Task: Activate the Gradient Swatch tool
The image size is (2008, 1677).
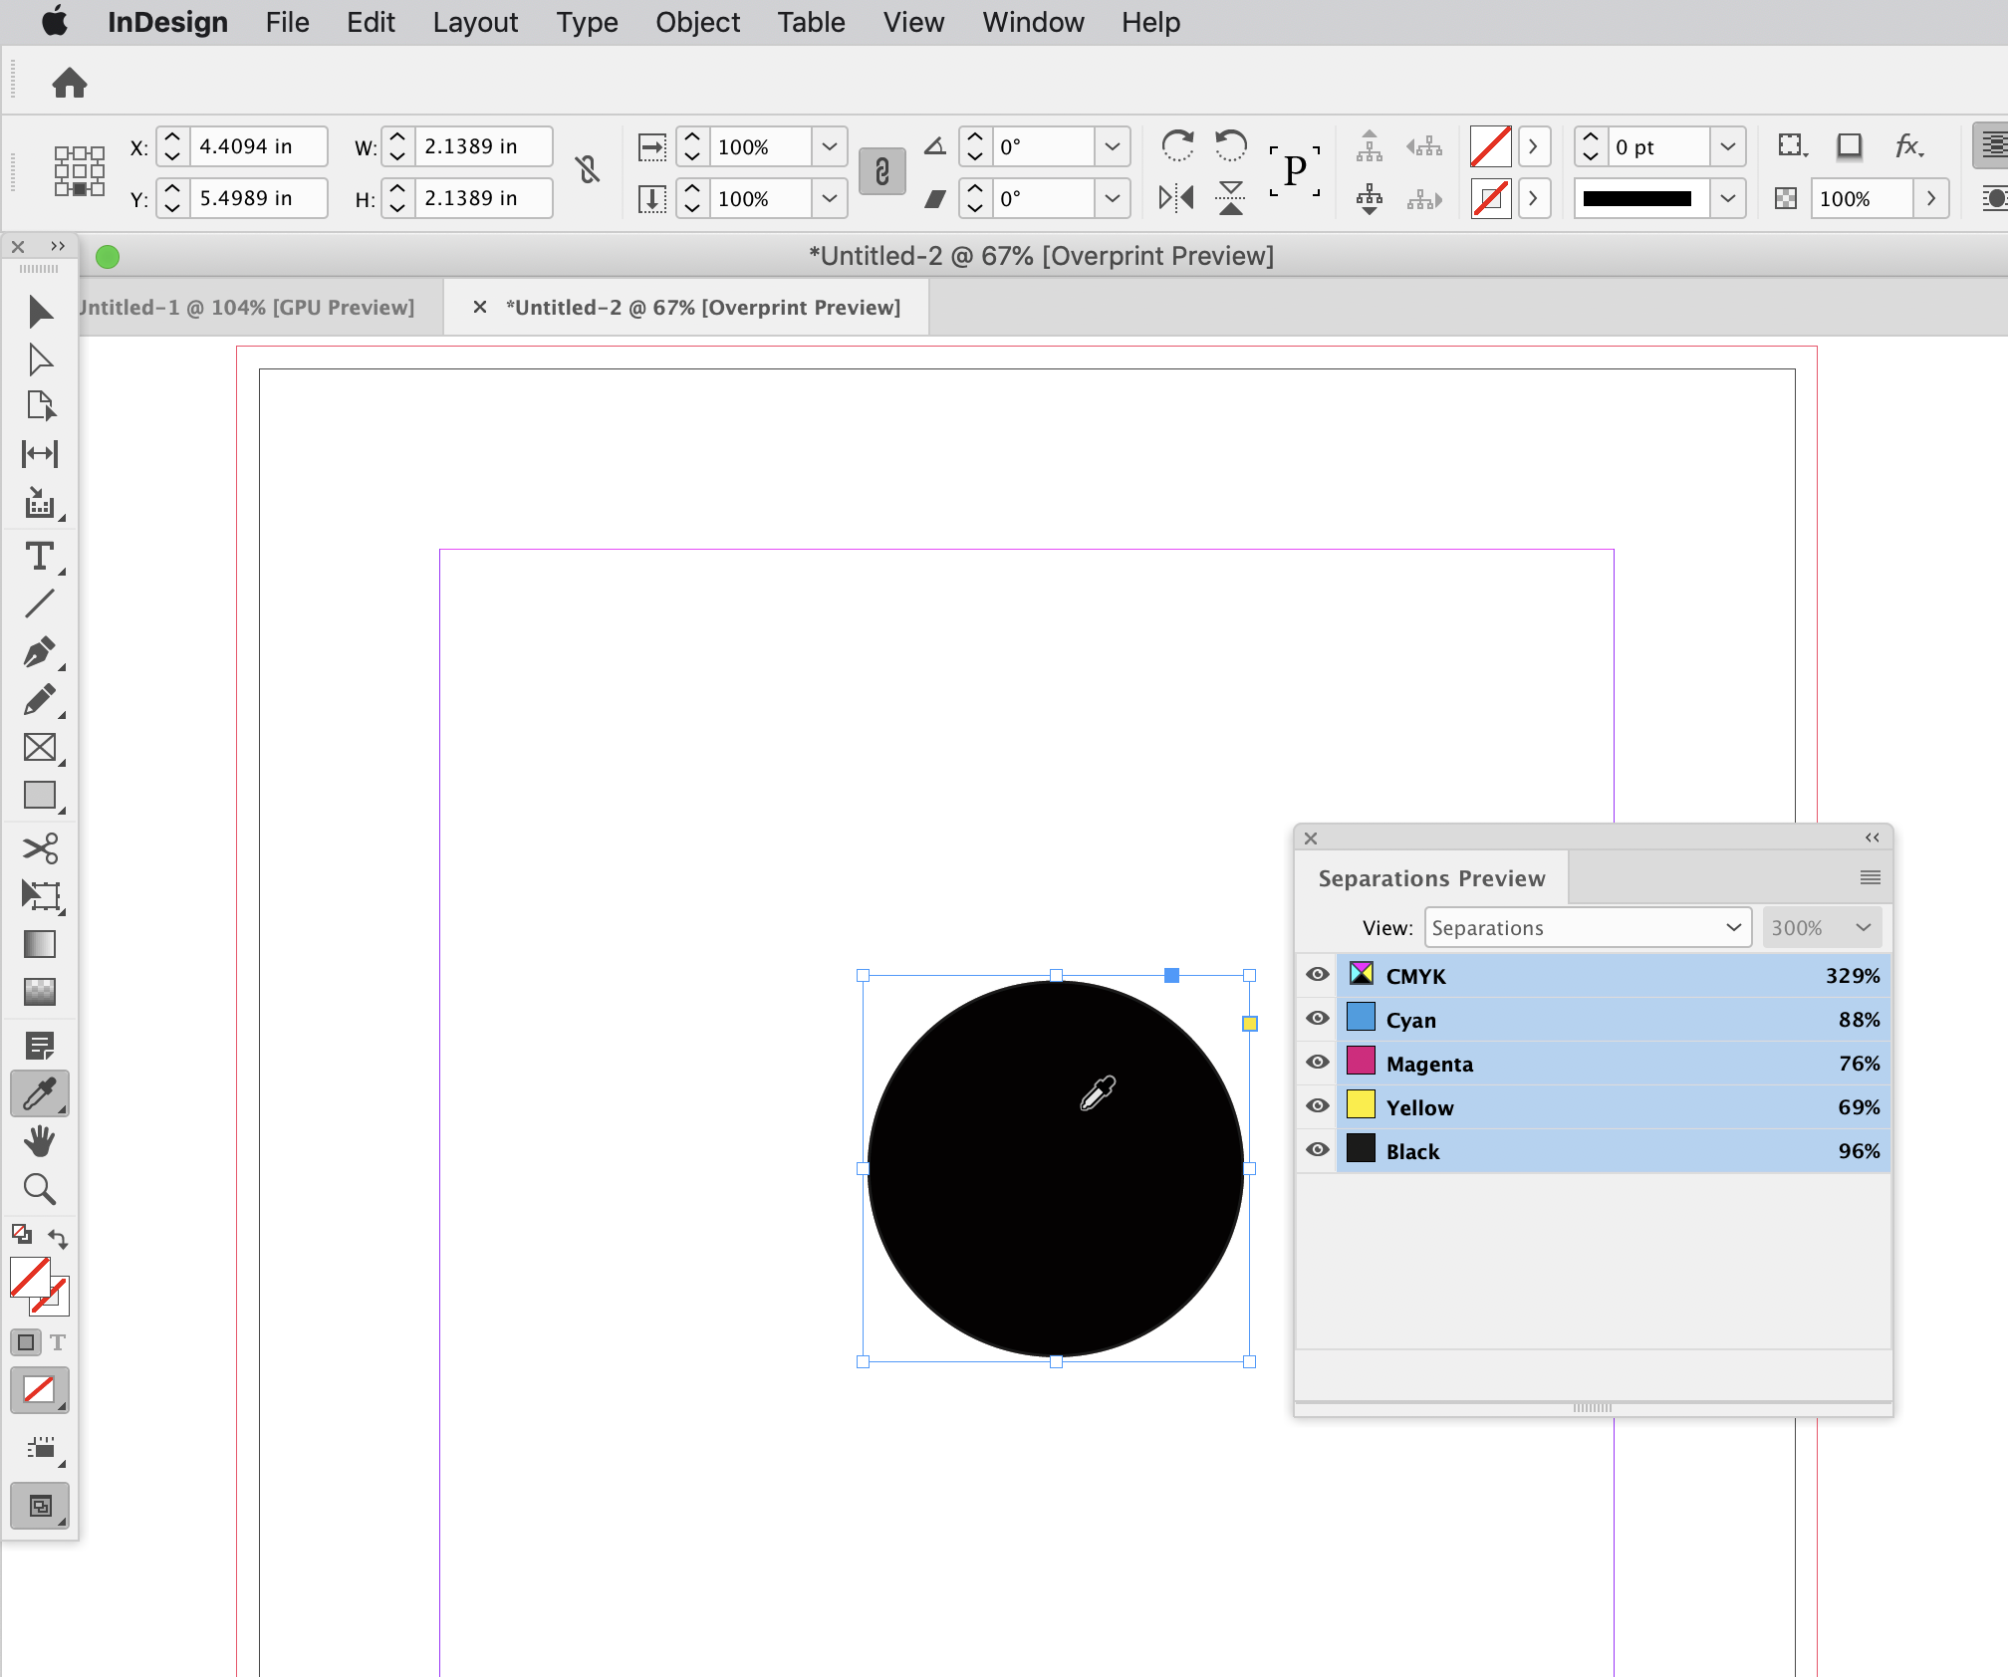Action: coord(40,944)
